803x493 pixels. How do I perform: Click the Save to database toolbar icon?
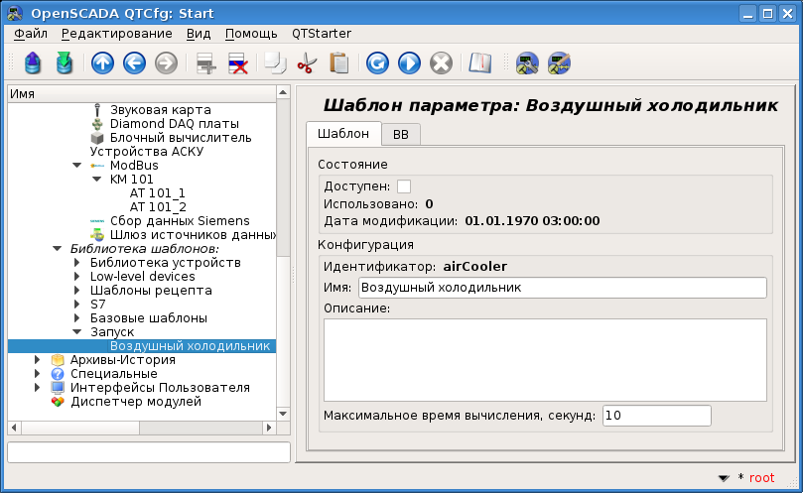(65, 63)
